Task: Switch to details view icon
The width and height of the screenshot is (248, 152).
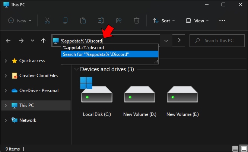Action: pyautogui.click(x=235, y=149)
